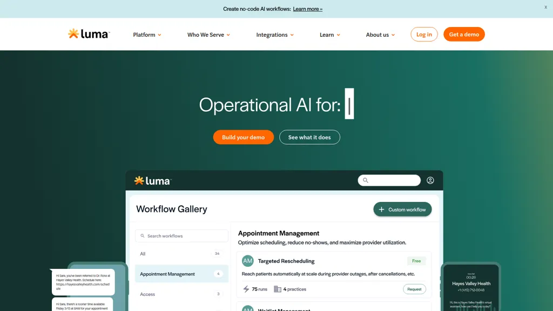
Task: Open the Who We Serve menu
Action: (x=208, y=35)
